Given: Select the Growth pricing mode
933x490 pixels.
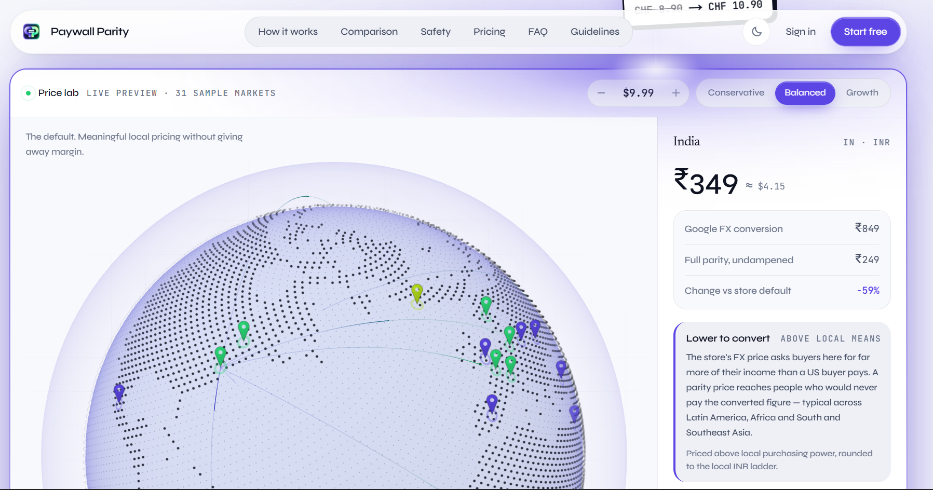Looking at the screenshot, I should (x=862, y=93).
